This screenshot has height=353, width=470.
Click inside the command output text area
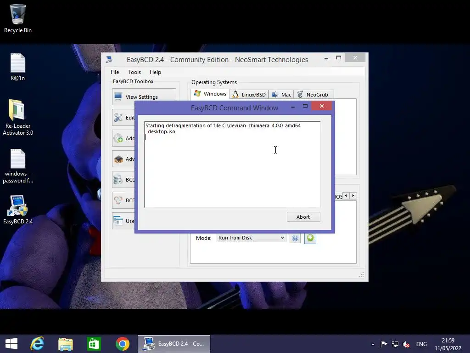point(232,164)
